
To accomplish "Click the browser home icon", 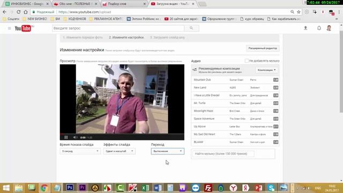I will coord(26,12).
